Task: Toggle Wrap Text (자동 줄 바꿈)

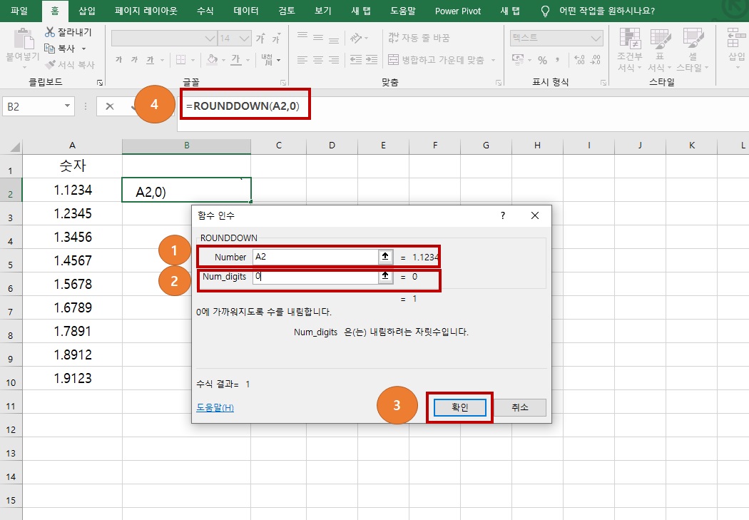Action: 419,38
